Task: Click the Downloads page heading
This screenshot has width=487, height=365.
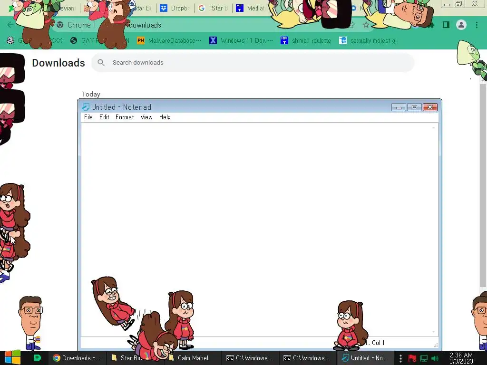Action: click(x=58, y=63)
